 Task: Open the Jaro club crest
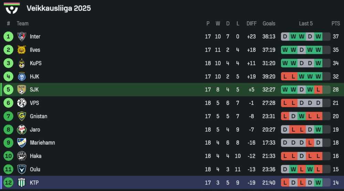22,130
